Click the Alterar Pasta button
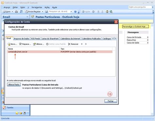Screen dimensions: 155x121 14,85
